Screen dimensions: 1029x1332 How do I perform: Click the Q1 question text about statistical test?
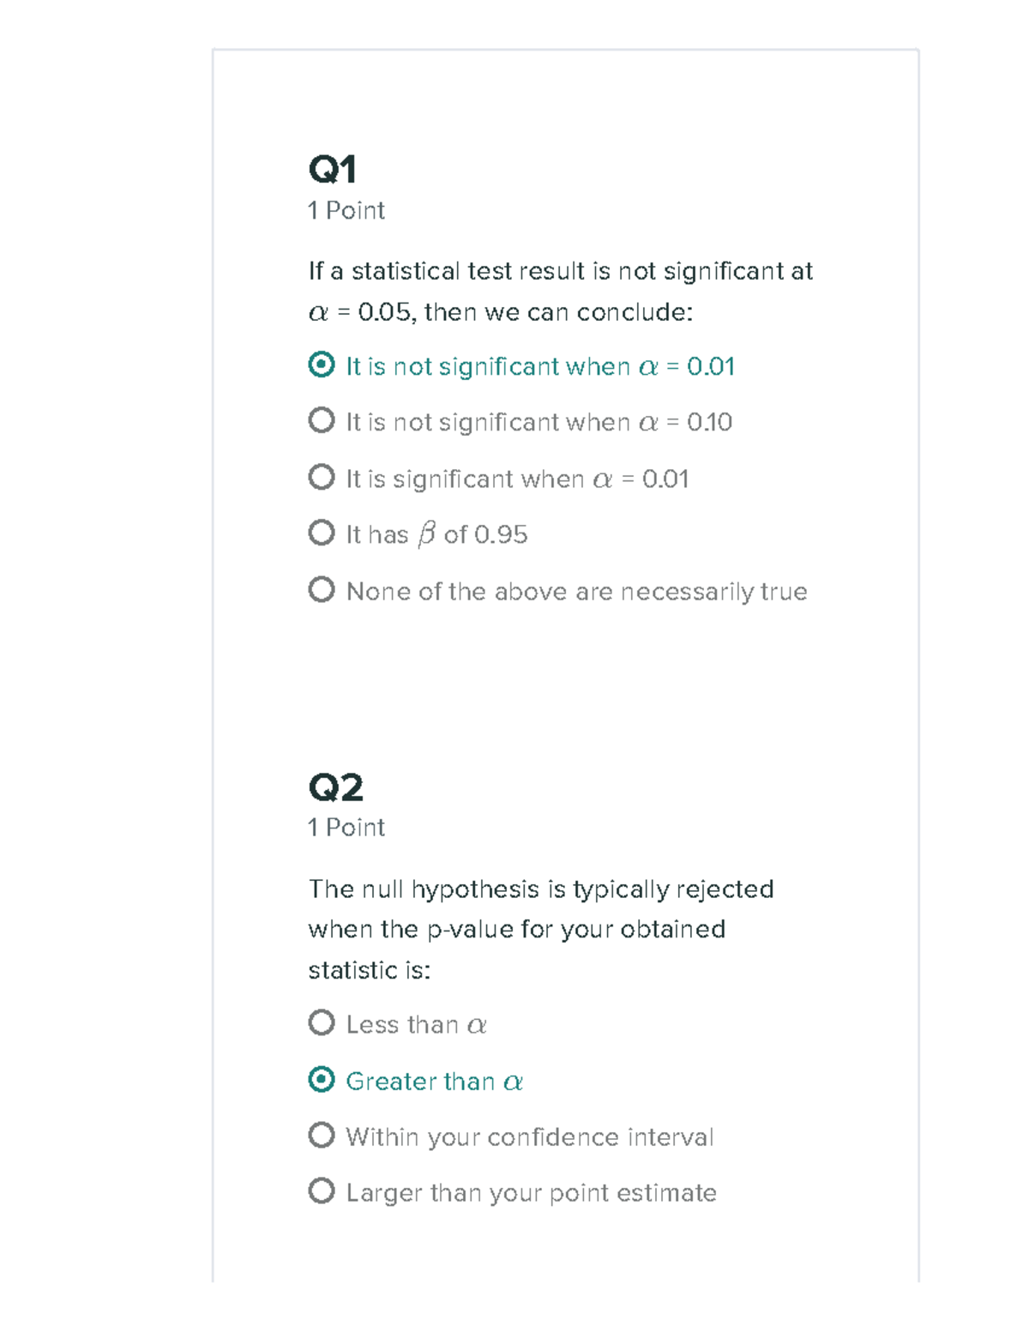(561, 292)
